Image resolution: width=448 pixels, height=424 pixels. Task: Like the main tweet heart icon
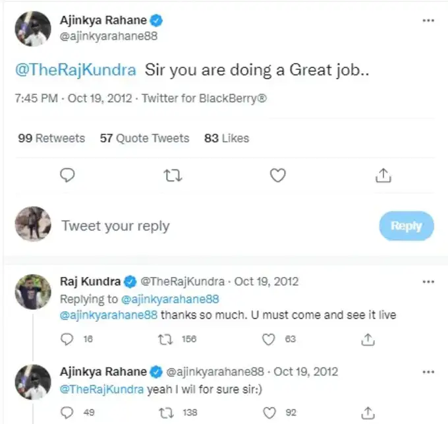(278, 175)
